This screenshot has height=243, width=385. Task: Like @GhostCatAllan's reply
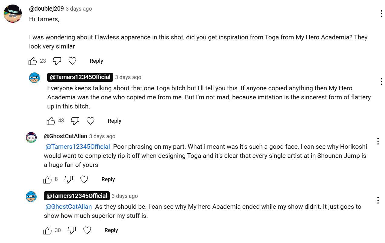(48, 180)
